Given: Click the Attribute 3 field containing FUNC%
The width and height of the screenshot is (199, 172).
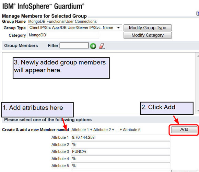Looking at the screenshot, I should [x=120, y=151].
